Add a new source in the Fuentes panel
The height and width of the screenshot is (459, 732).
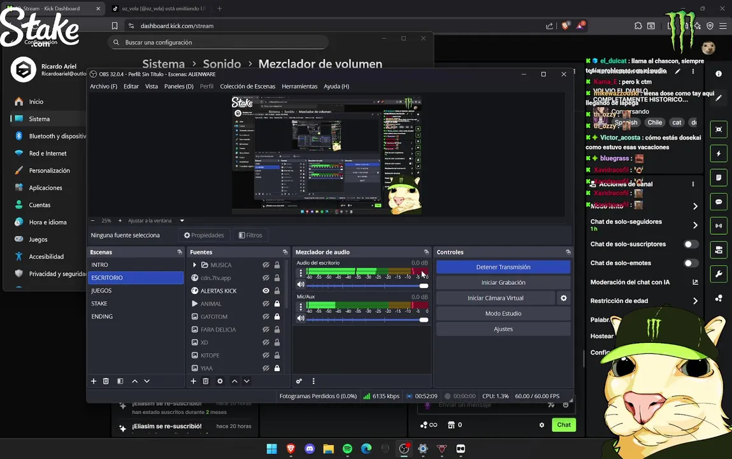tap(193, 381)
